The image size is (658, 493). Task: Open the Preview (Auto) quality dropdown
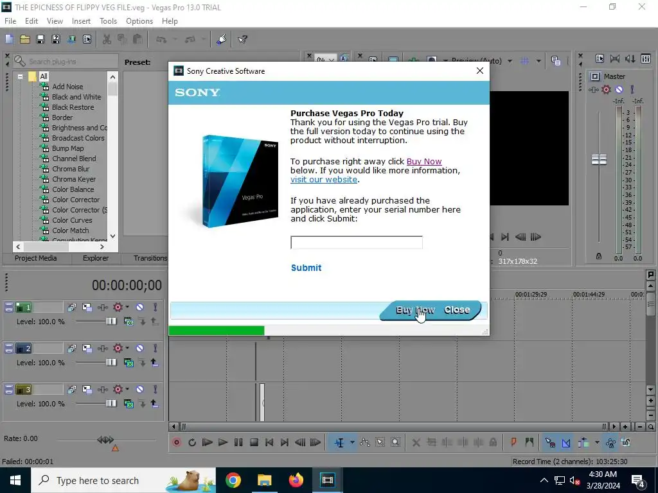coord(510,61)
